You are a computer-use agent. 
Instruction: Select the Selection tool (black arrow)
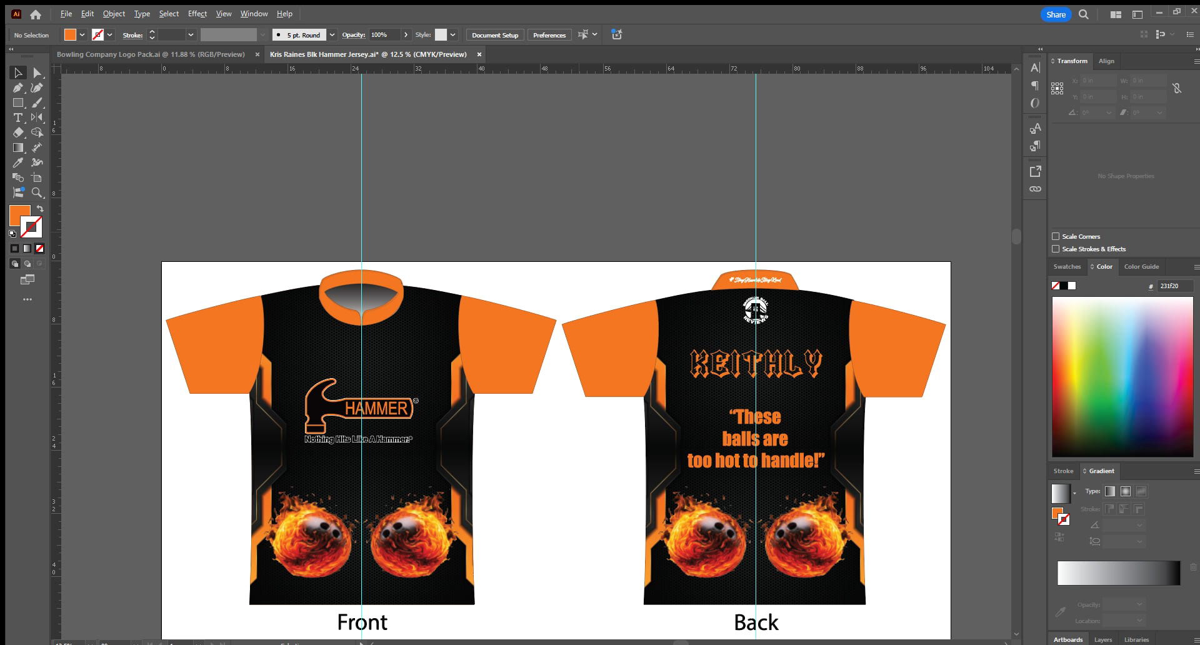point(18,73)
